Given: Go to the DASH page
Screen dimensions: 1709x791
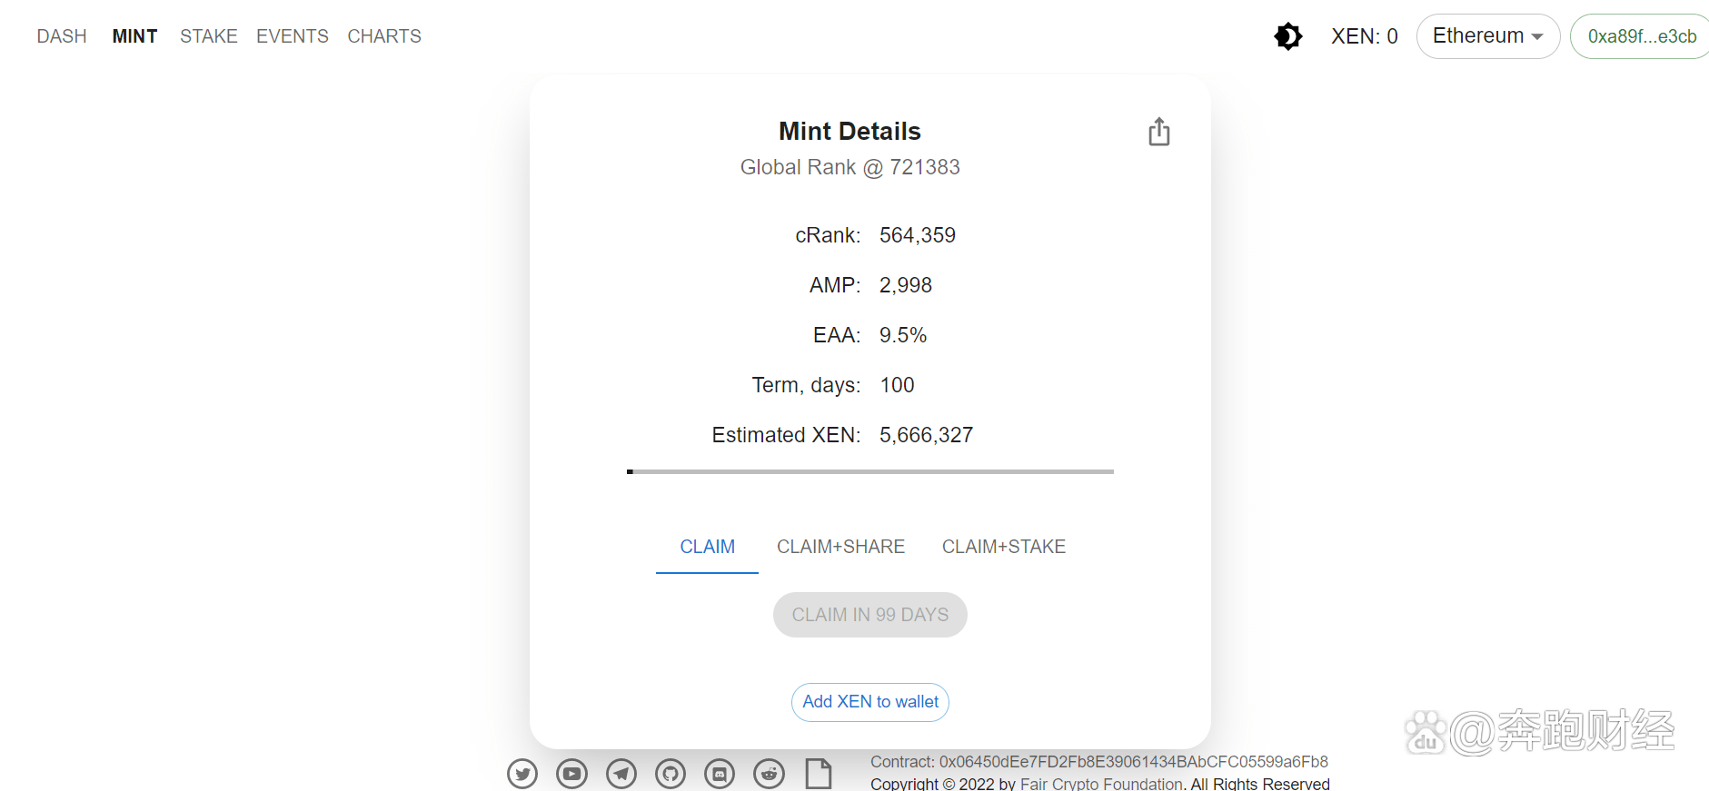Looking at the screenshot, I should click(x=62, y=36).
